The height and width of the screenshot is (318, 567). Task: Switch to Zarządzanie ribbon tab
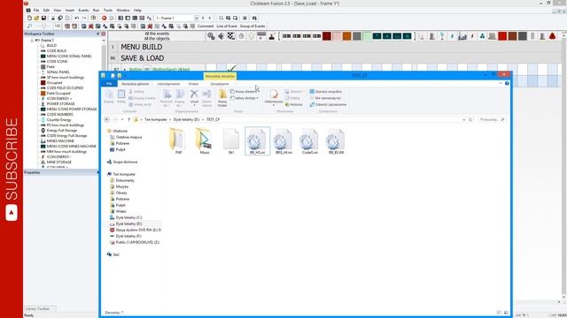220,84
